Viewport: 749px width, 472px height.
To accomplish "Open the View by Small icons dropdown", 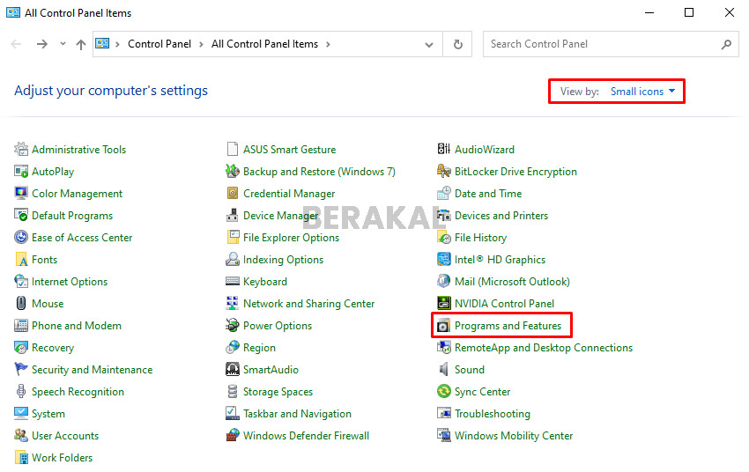I will tap(642, 92).
